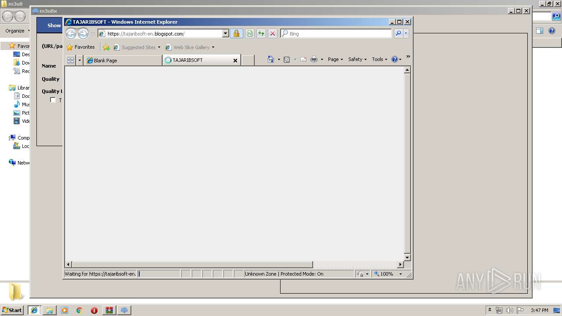This screenshot has width=562, height=316.
Task: Expand the search provider dropdown arrow
Action: click(x=406, y=33)
